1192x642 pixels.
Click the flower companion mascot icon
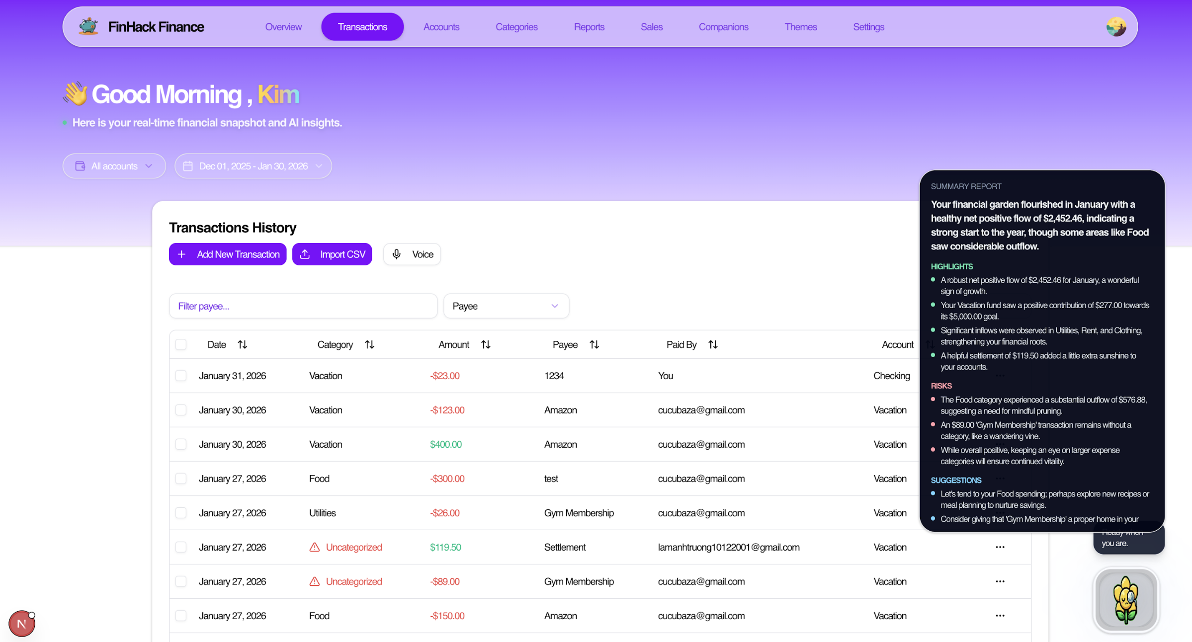[x=1126, y=600]
